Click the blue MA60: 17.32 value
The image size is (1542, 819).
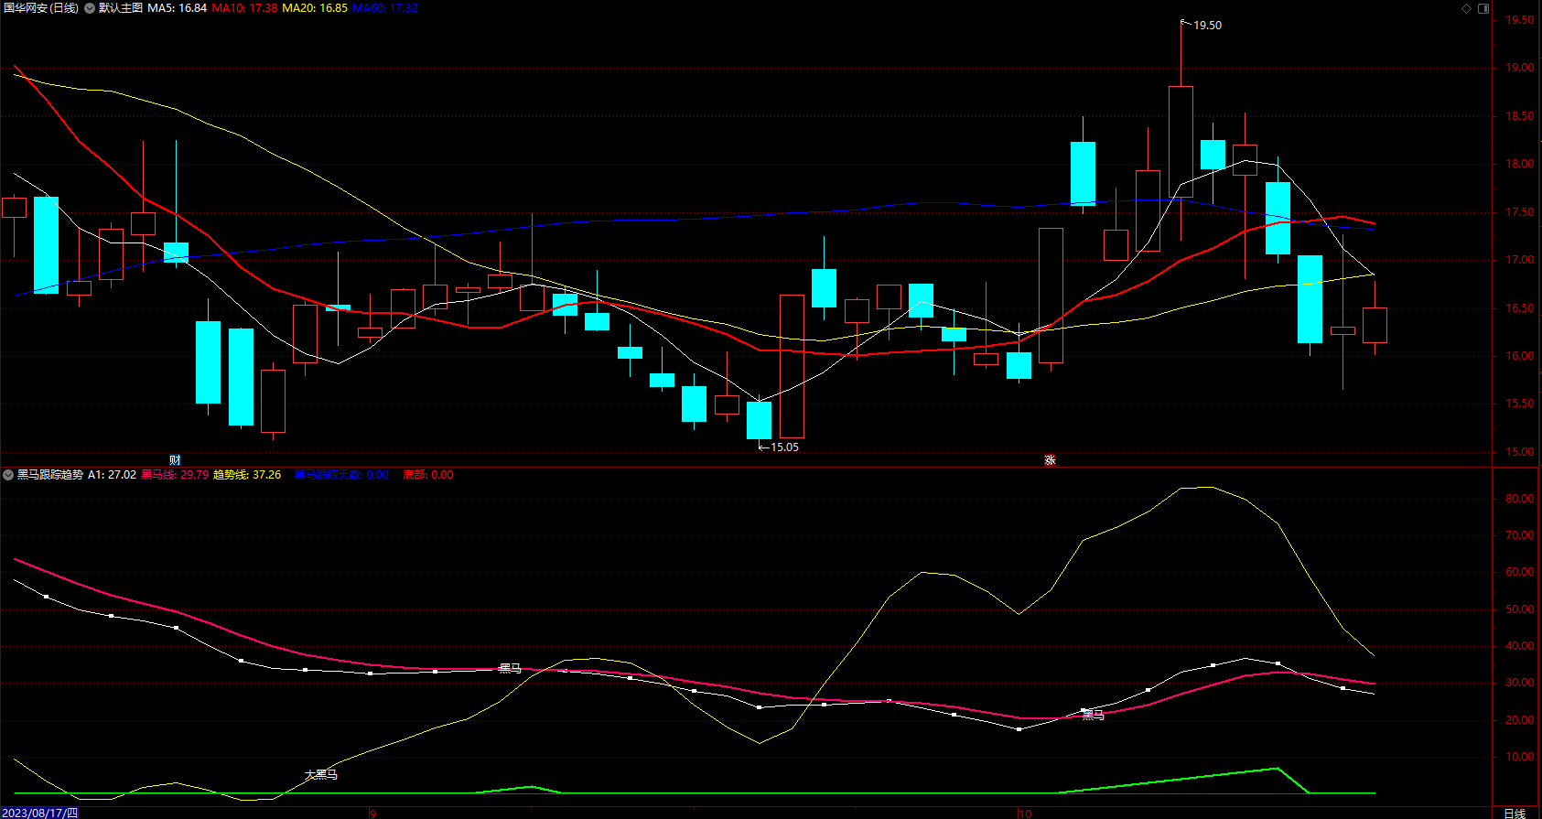click(385, 8)
